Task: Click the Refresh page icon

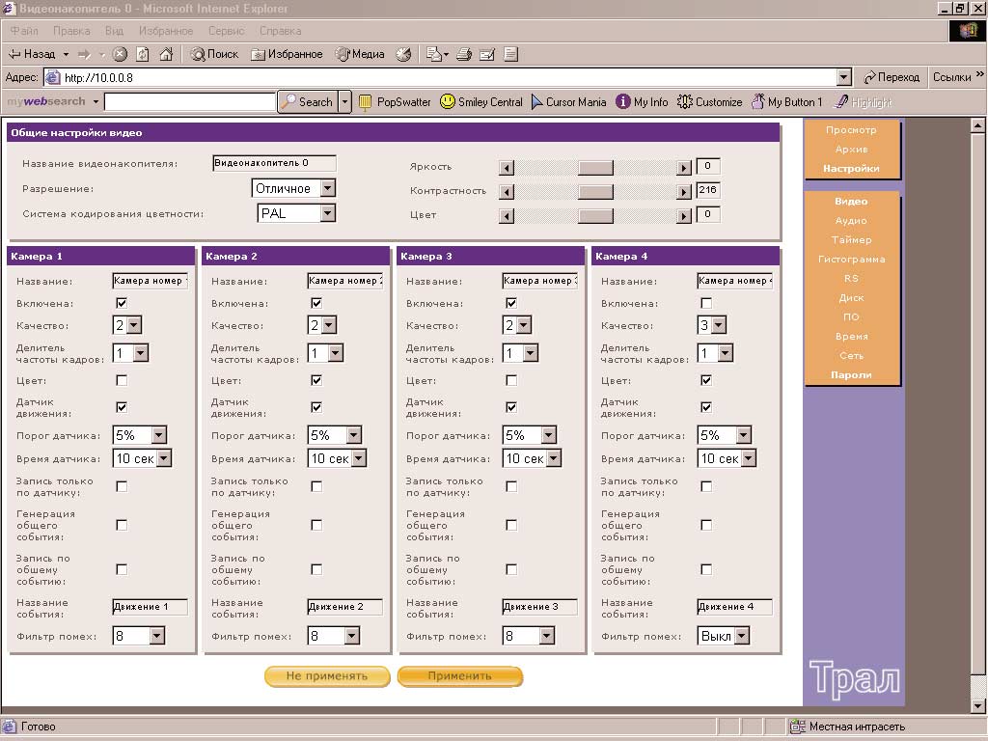Action: pyautogui.click(x=143, y=54)
